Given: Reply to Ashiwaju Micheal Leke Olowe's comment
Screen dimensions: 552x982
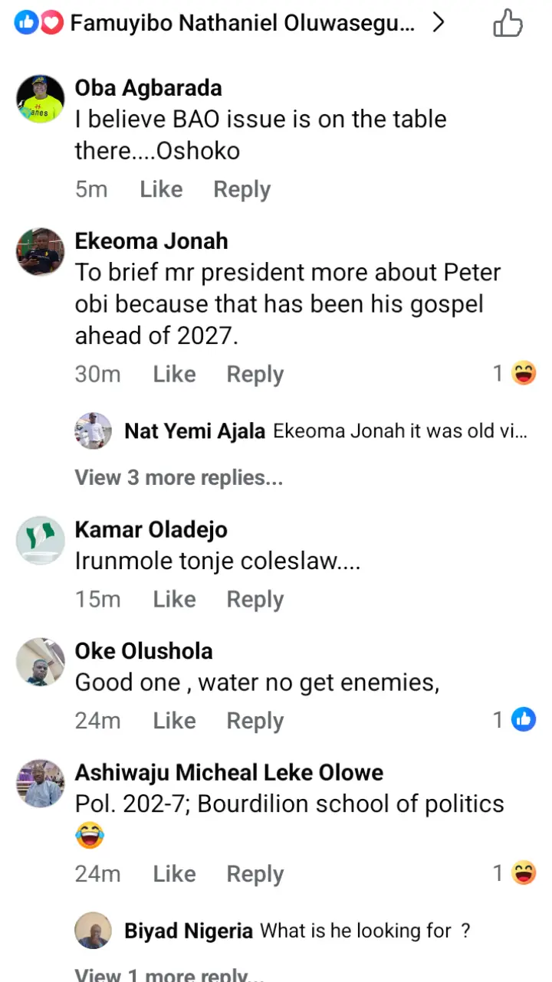Looking at the screenshot, I should (x=255, y=874).
